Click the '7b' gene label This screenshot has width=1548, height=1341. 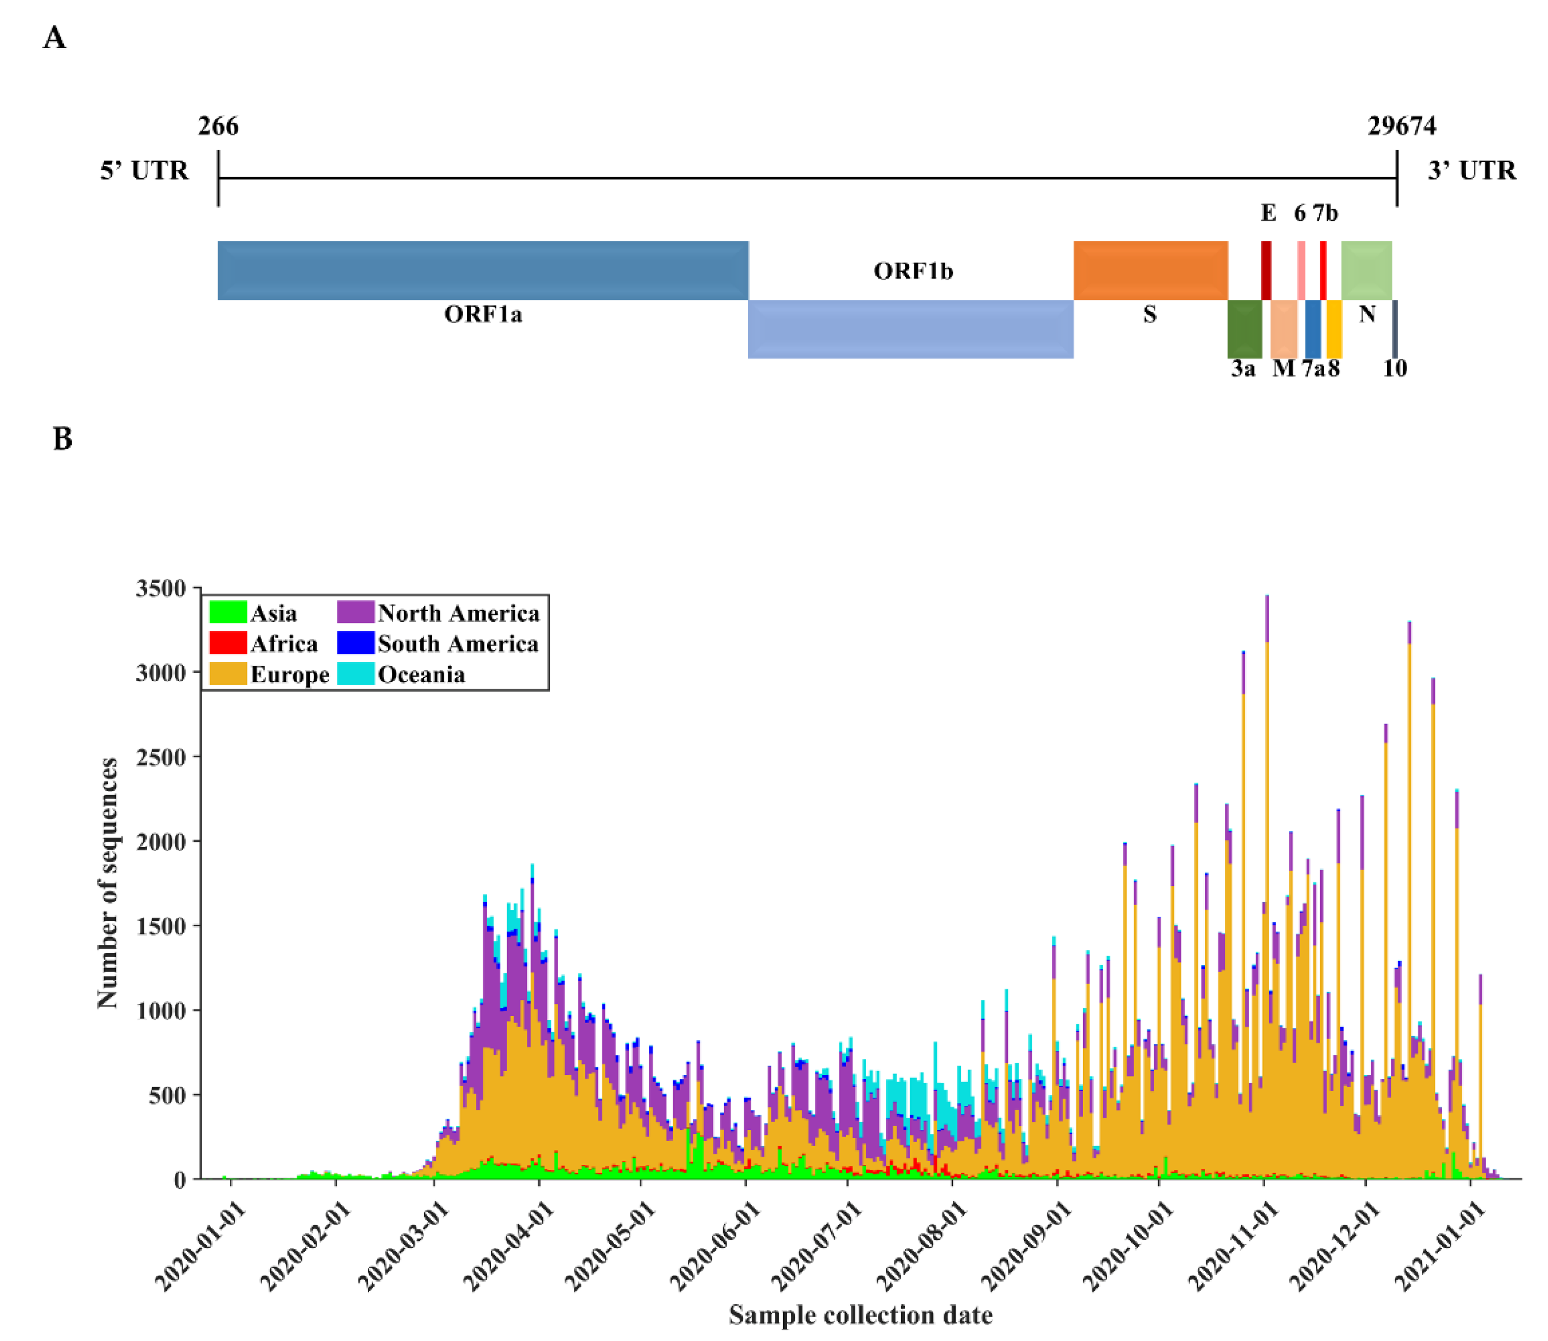pos(1326,213)
